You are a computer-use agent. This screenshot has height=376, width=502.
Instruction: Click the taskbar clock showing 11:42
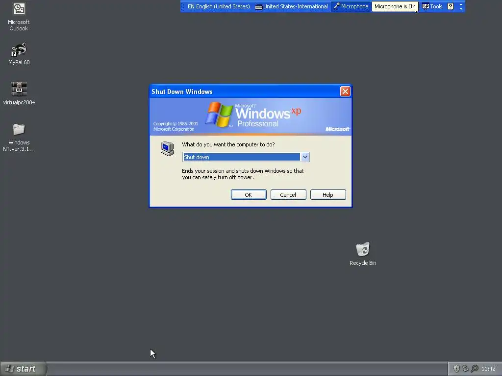pos(489,369)
